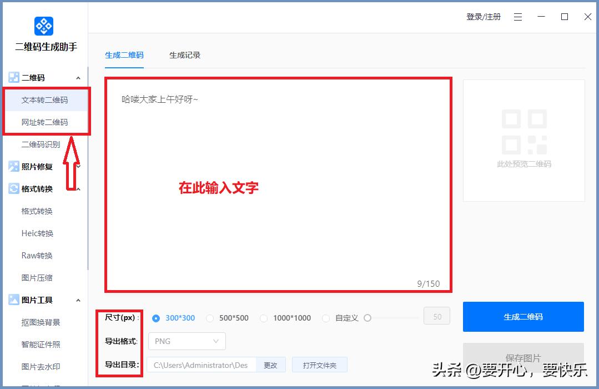The image size is (599, 389).
Task: Open the 二维码 section icon in sidebar
Action: 13,77
